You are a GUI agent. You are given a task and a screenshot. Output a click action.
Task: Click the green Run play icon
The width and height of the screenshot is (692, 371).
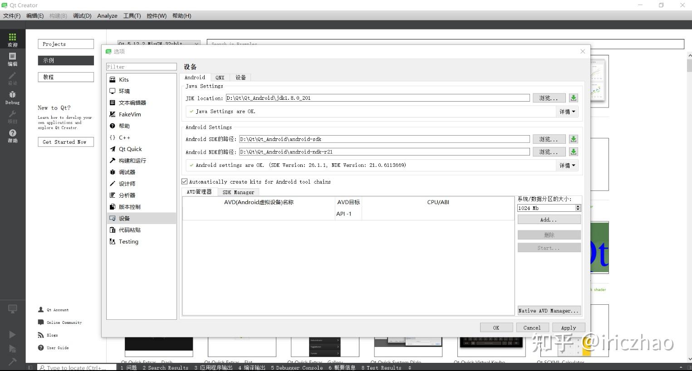(x=12, y=335)
